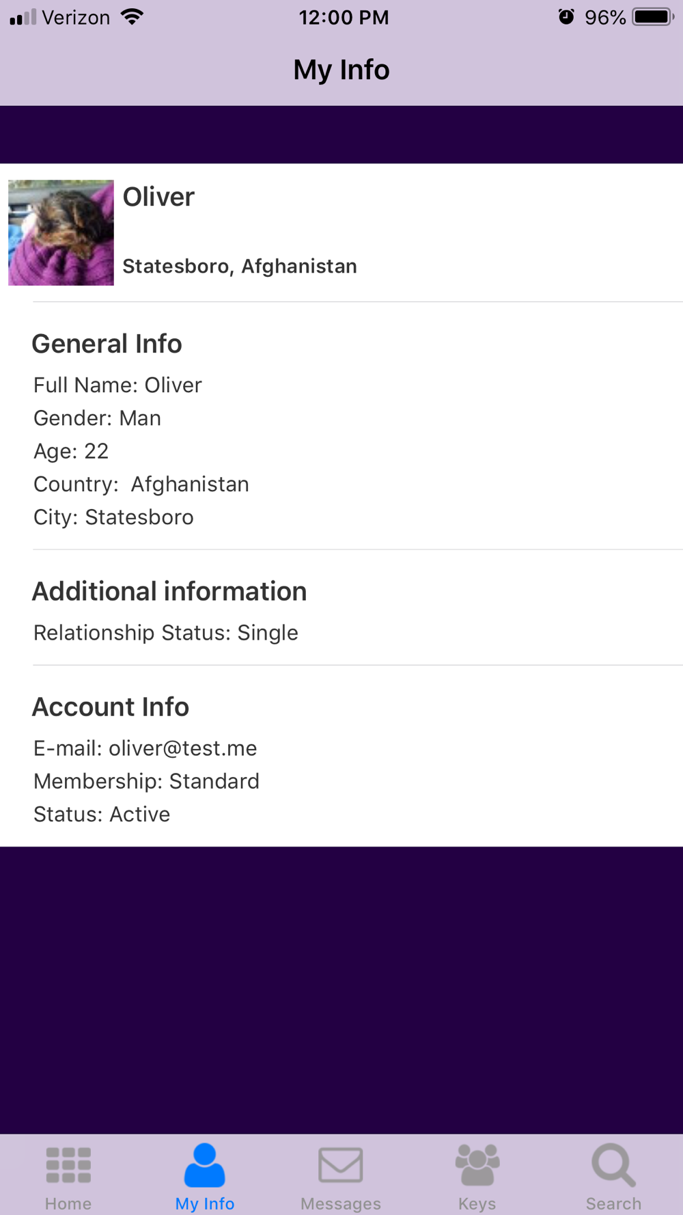This screenshot has width=683, height=1215.
Task: Open Oliver's profile photo
Action: [61, 232]
